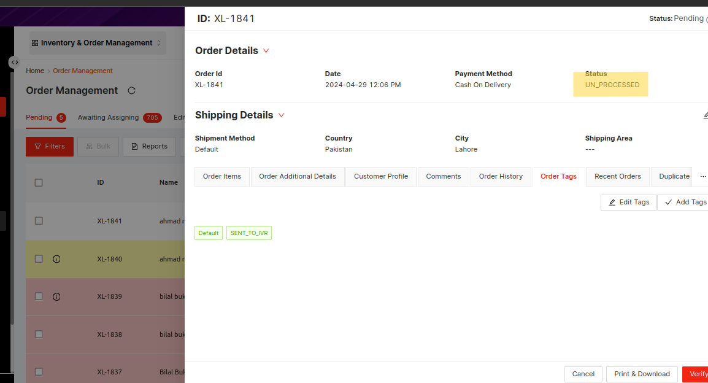Select the checkbox for order XL-1838
This screenshot has height=383, width=708.
click(39, 335)
